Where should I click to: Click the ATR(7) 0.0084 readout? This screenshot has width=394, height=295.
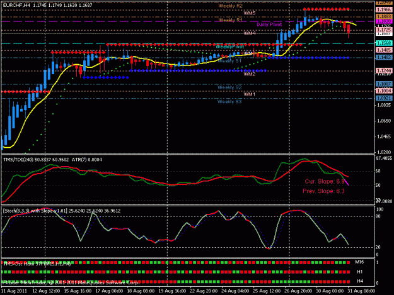point(87,160)
